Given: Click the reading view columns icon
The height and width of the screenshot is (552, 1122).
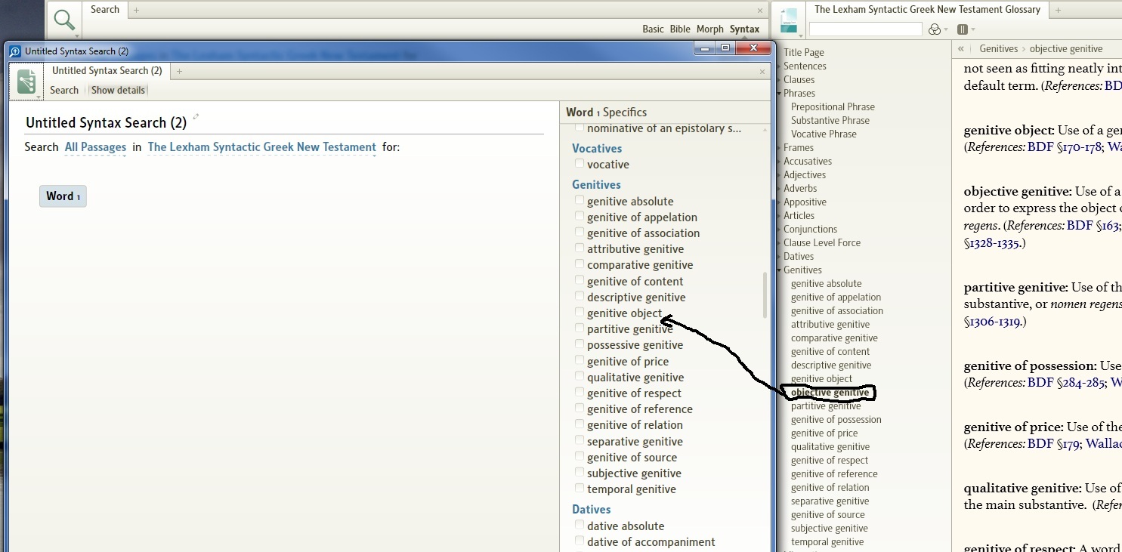Looking at the screenshot, I should click(963, 29).
